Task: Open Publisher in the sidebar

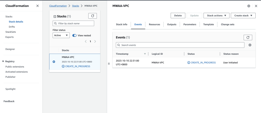Action: coord(10,77)
